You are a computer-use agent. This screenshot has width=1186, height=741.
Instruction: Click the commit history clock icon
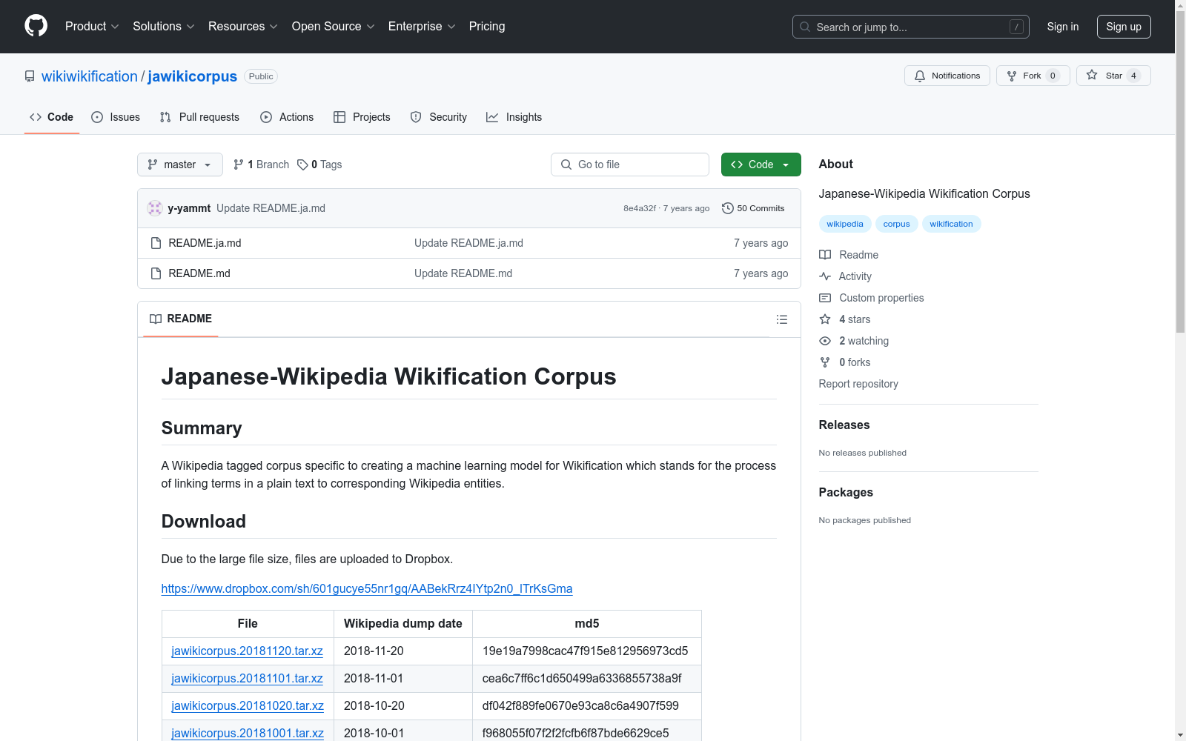(x=728, y=208)
